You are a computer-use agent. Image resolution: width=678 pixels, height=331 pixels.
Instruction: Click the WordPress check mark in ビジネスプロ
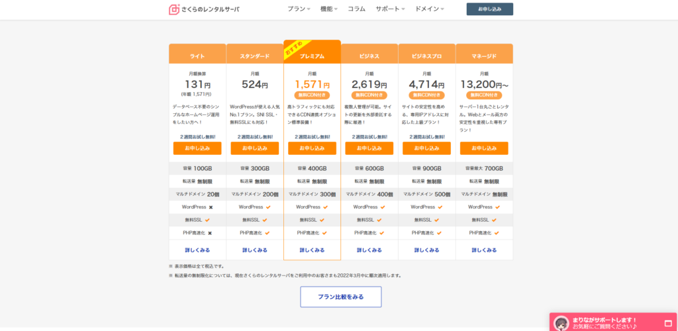(440, 207)
